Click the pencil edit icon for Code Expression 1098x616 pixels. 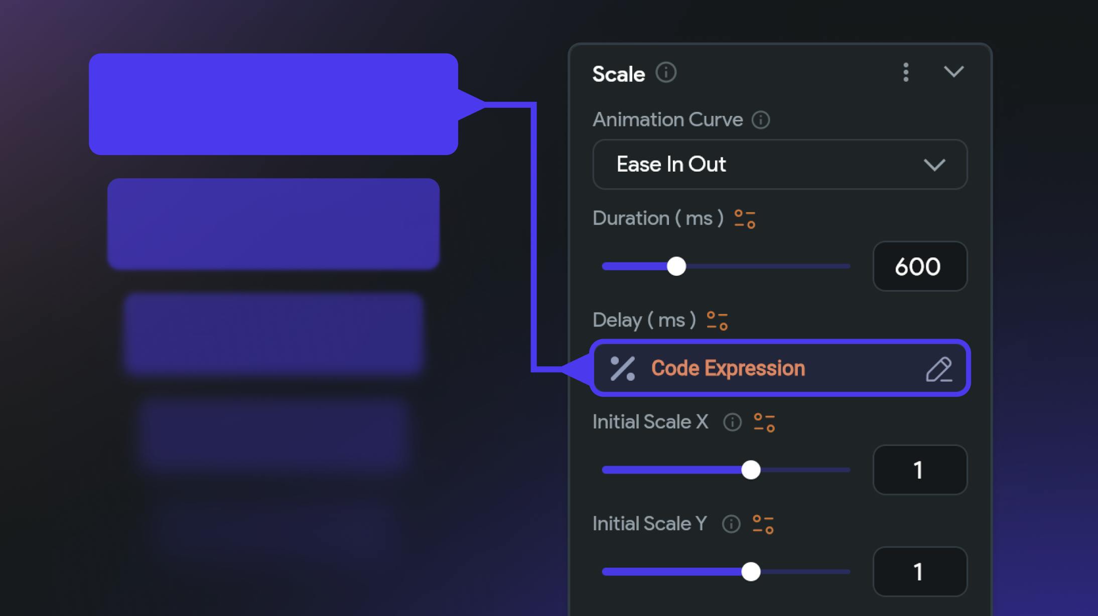(x=939, y=370)
